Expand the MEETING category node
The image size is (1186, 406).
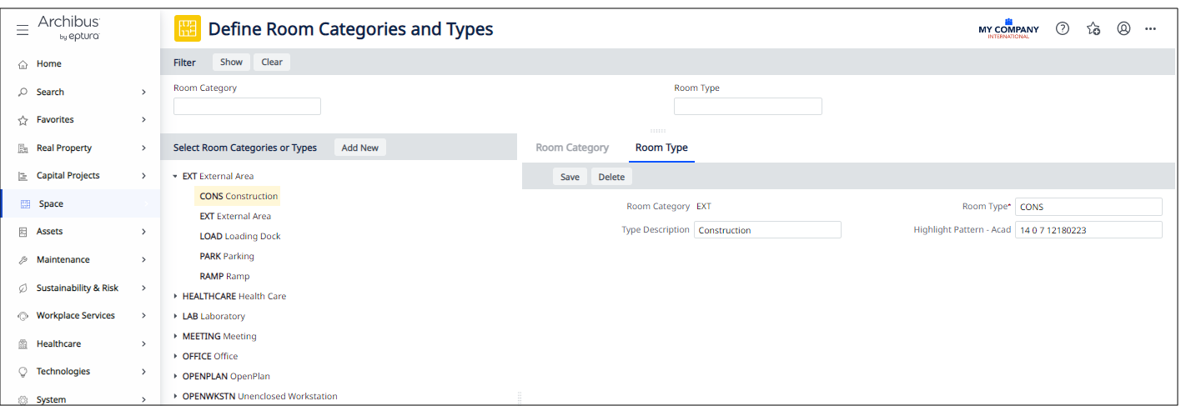(x=175, y=337)
